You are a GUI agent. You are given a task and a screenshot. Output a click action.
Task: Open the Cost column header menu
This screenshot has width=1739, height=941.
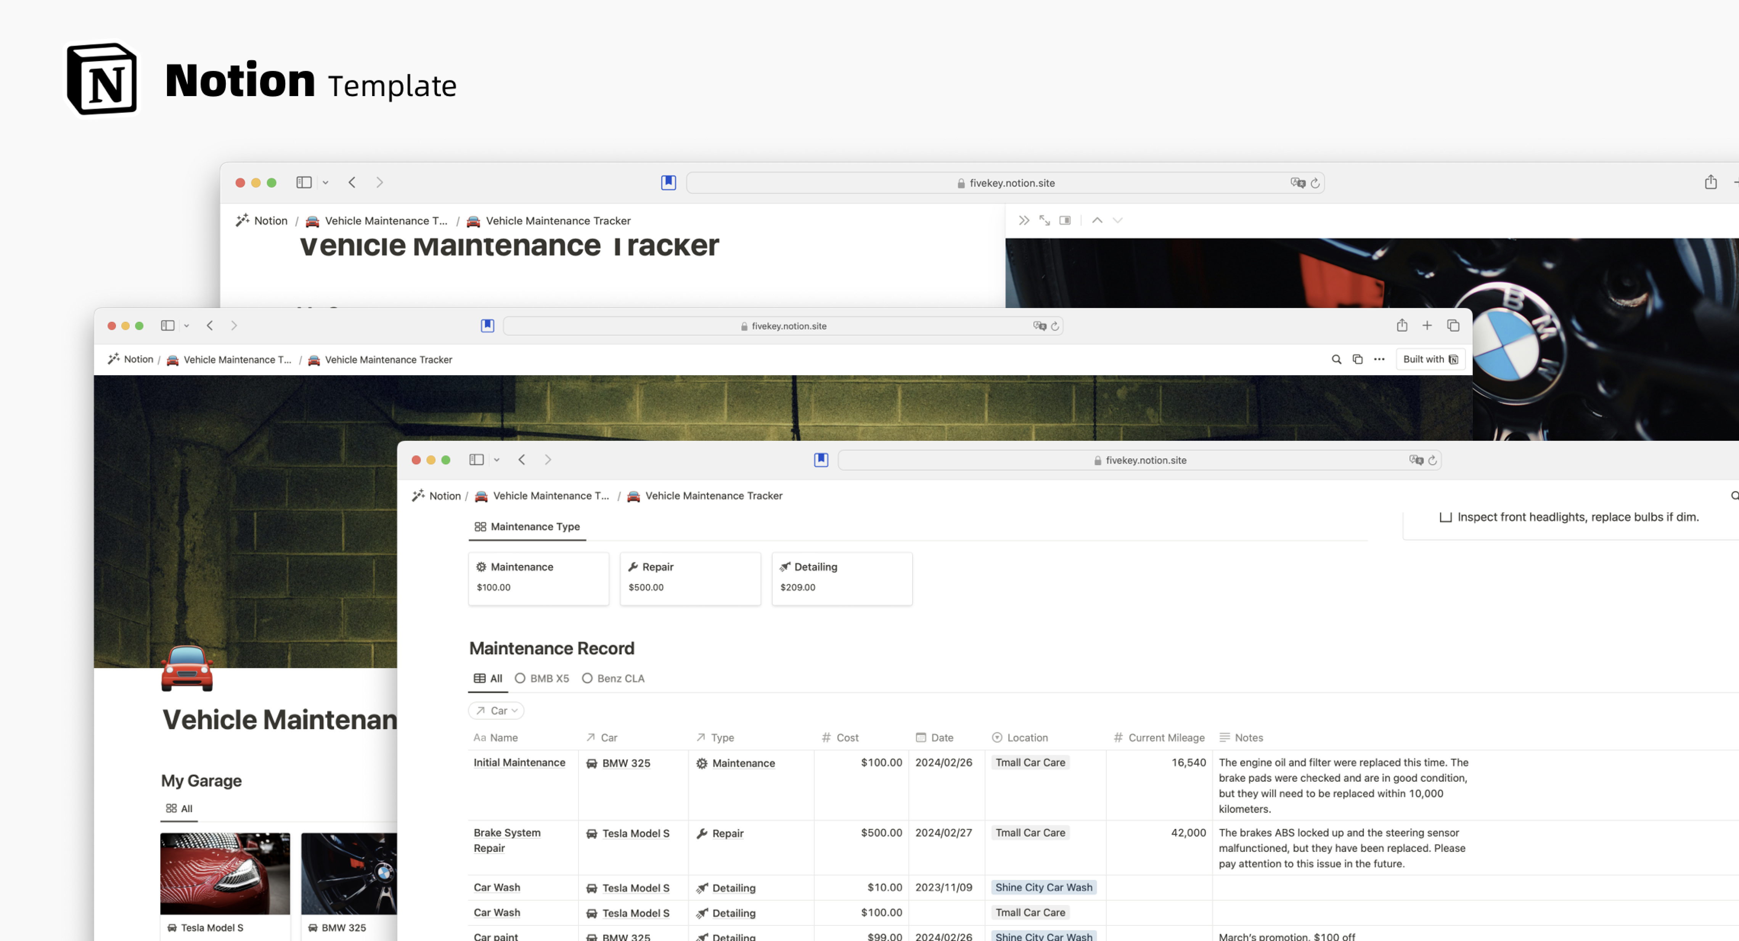(840, 738)
